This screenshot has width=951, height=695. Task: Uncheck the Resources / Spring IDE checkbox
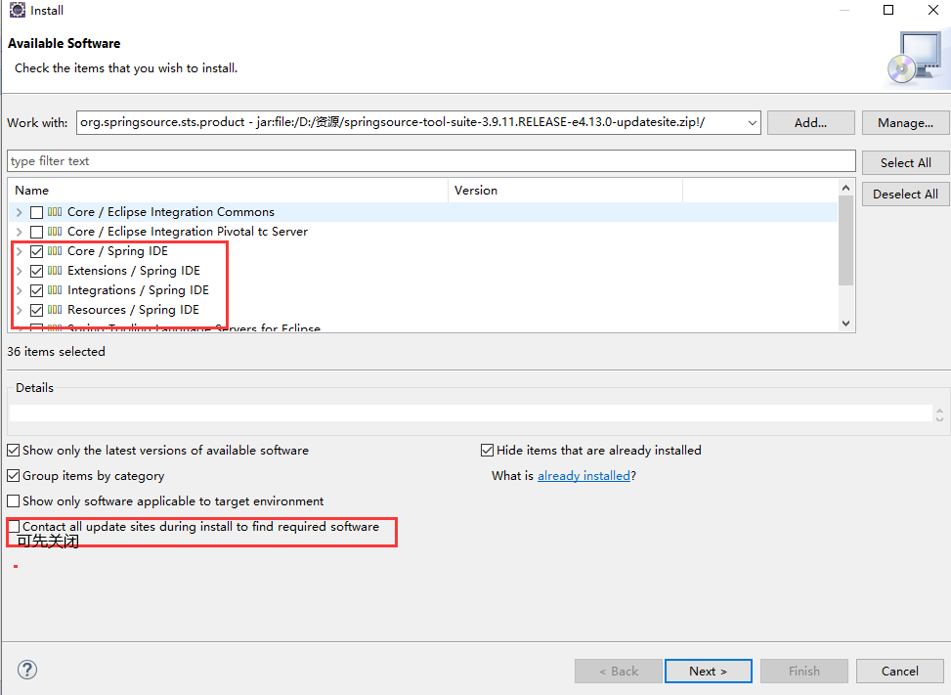pyautogui.click(x=36, y=310)
